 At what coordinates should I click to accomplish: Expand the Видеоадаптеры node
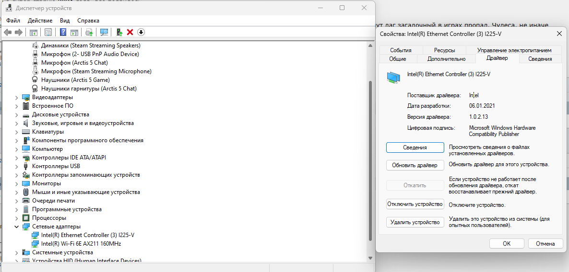17,97
